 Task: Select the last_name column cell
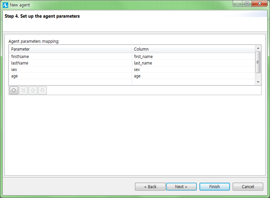[193, 63]
